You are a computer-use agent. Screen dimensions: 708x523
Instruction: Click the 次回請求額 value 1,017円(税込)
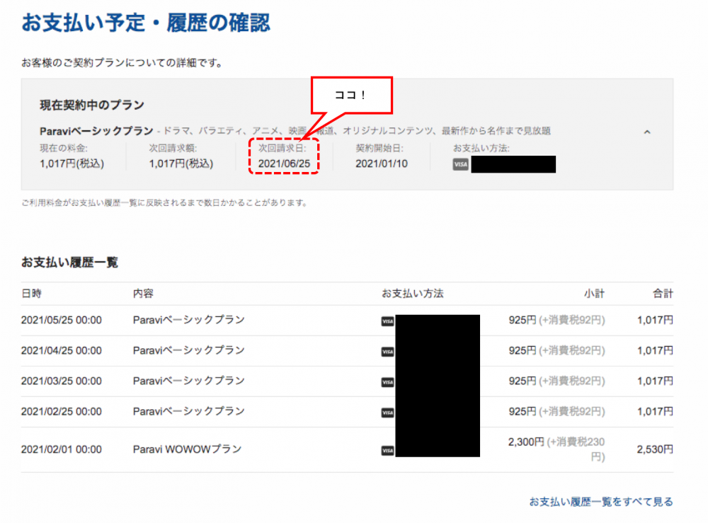coord(181,163)
